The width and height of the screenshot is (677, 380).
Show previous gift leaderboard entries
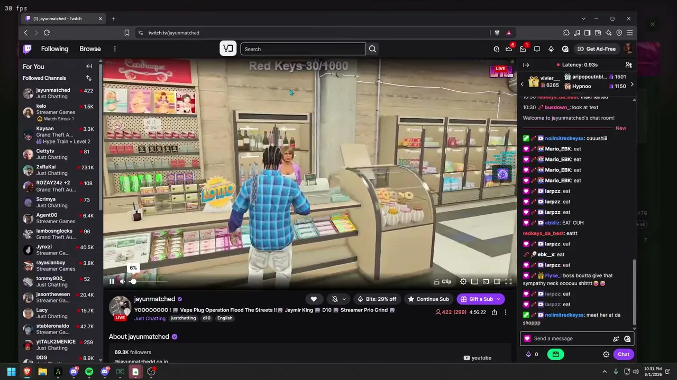pos(522,84)
